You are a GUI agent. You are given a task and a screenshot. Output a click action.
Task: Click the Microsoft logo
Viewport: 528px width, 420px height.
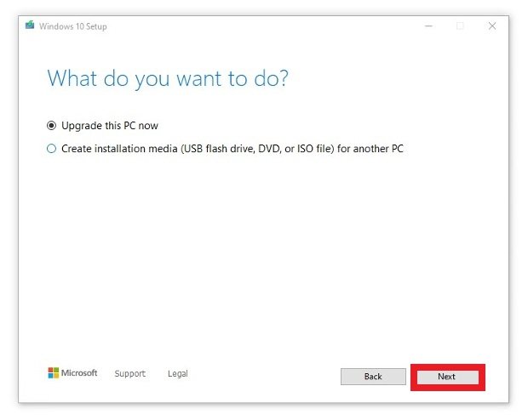pos(72,372)
